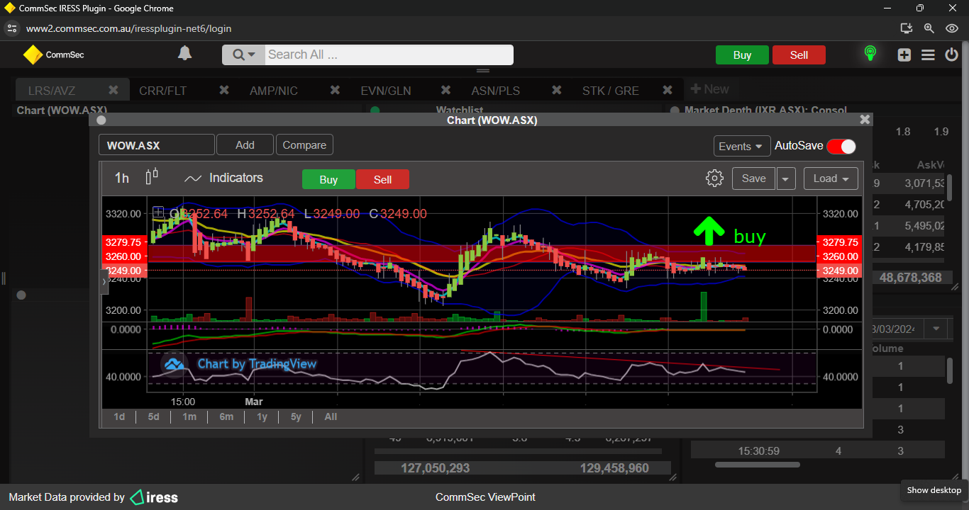Click the WOW.ASX symbol input field
This screenshot has height=510, width=969.
pos(157,145)
